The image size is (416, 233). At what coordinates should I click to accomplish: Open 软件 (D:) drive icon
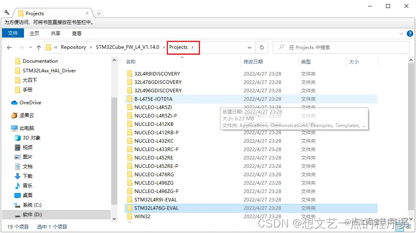18,215
